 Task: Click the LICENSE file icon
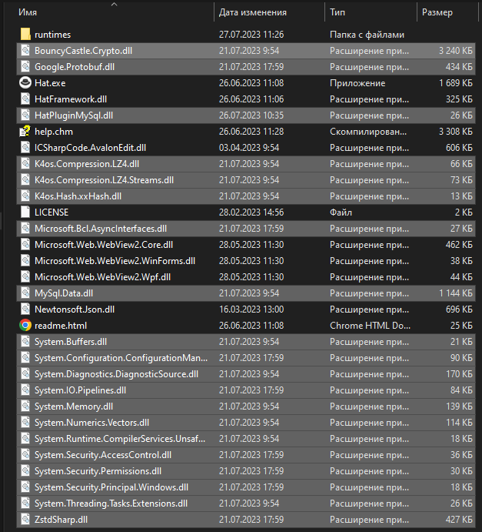(x=25, y=212)
